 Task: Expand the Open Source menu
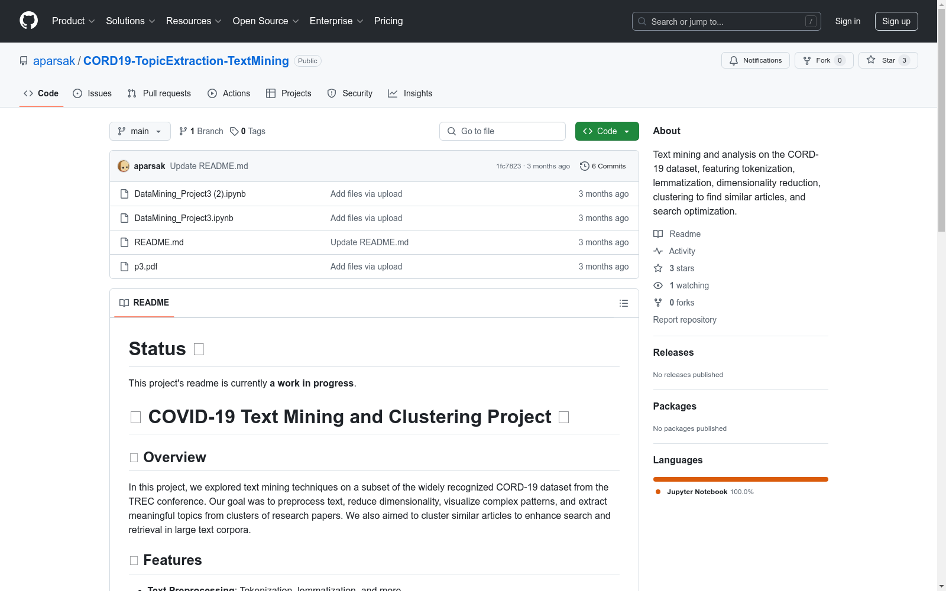266,21
